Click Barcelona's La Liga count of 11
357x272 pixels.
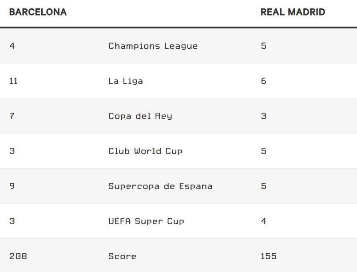(x=13, y=81)
